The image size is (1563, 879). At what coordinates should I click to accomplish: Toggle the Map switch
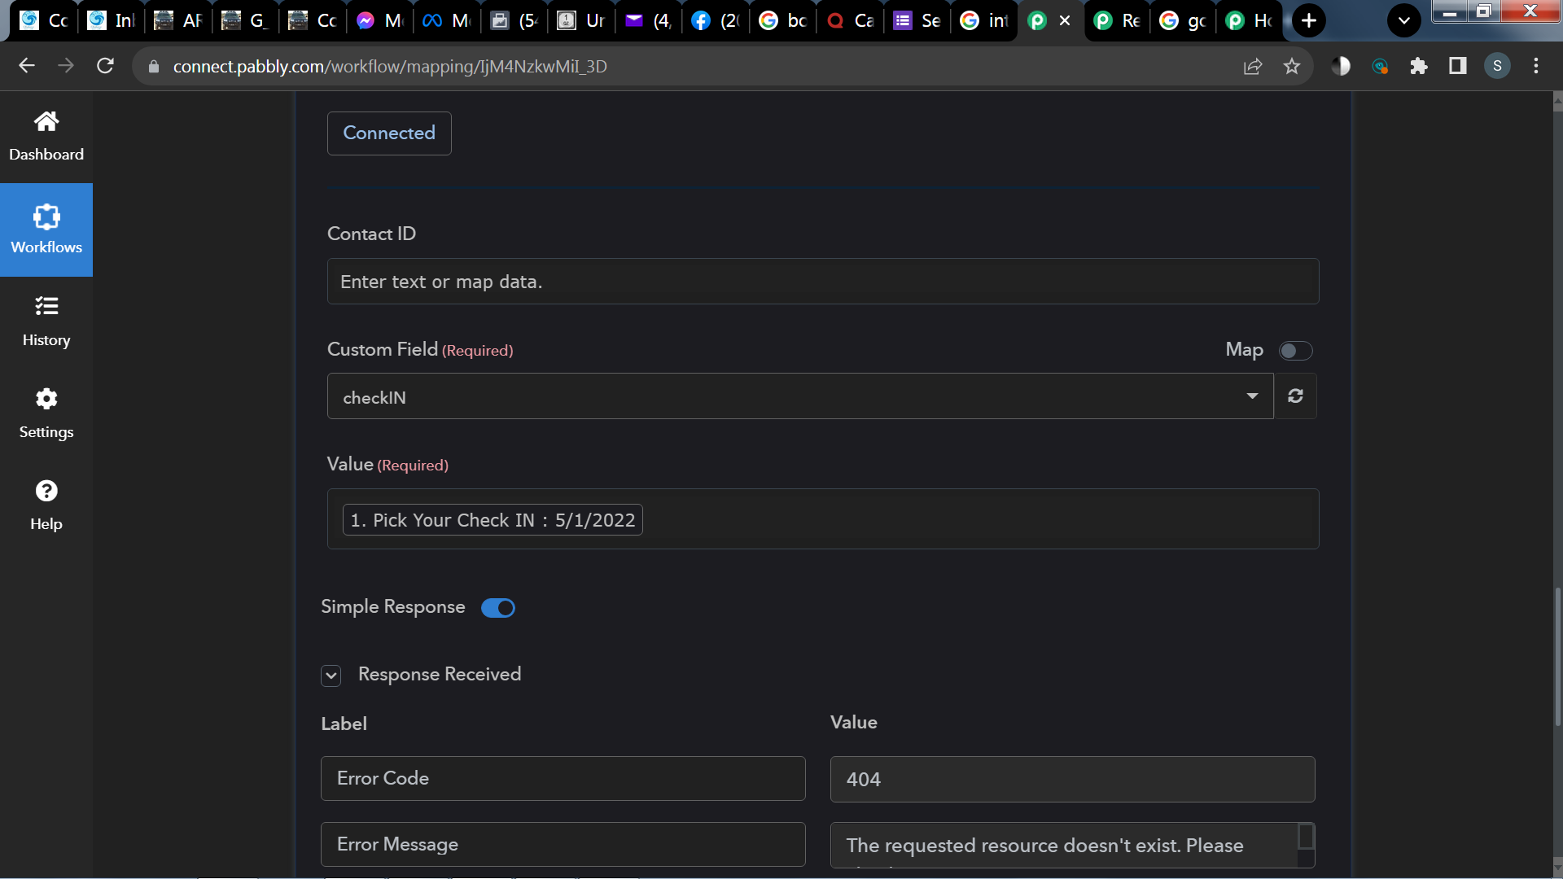[x=1295, y=351]
